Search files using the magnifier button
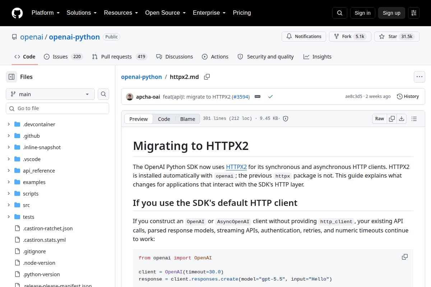The image size is (431, 287). point(103,94)
